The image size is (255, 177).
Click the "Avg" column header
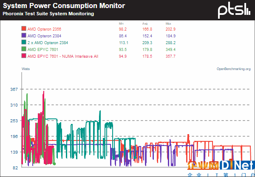coord(145,23)
